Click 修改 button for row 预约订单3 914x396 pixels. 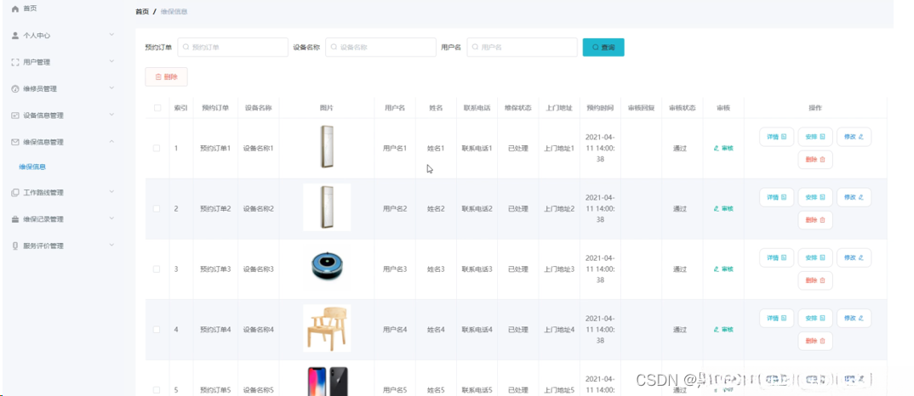854,257
